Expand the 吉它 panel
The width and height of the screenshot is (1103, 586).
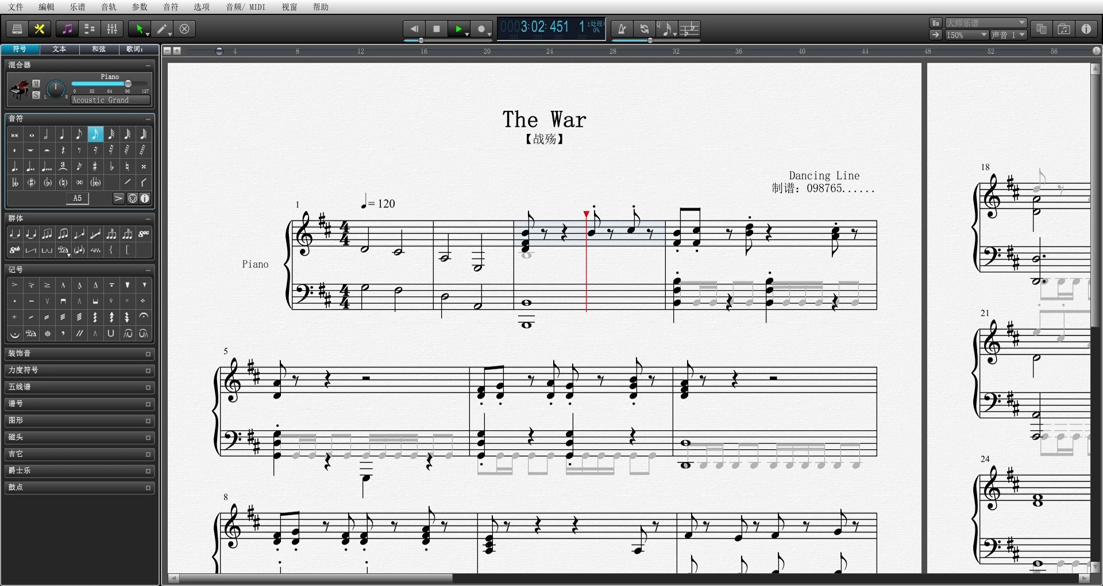pyautogui.click(x=79, y=454)
